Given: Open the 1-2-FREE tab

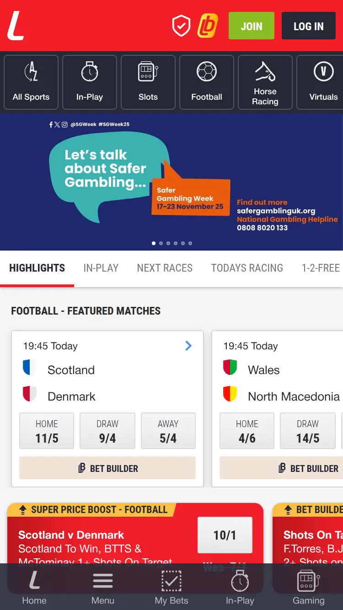Looking at the screenshot, I should pyautogui.click(x=321, y=268).
